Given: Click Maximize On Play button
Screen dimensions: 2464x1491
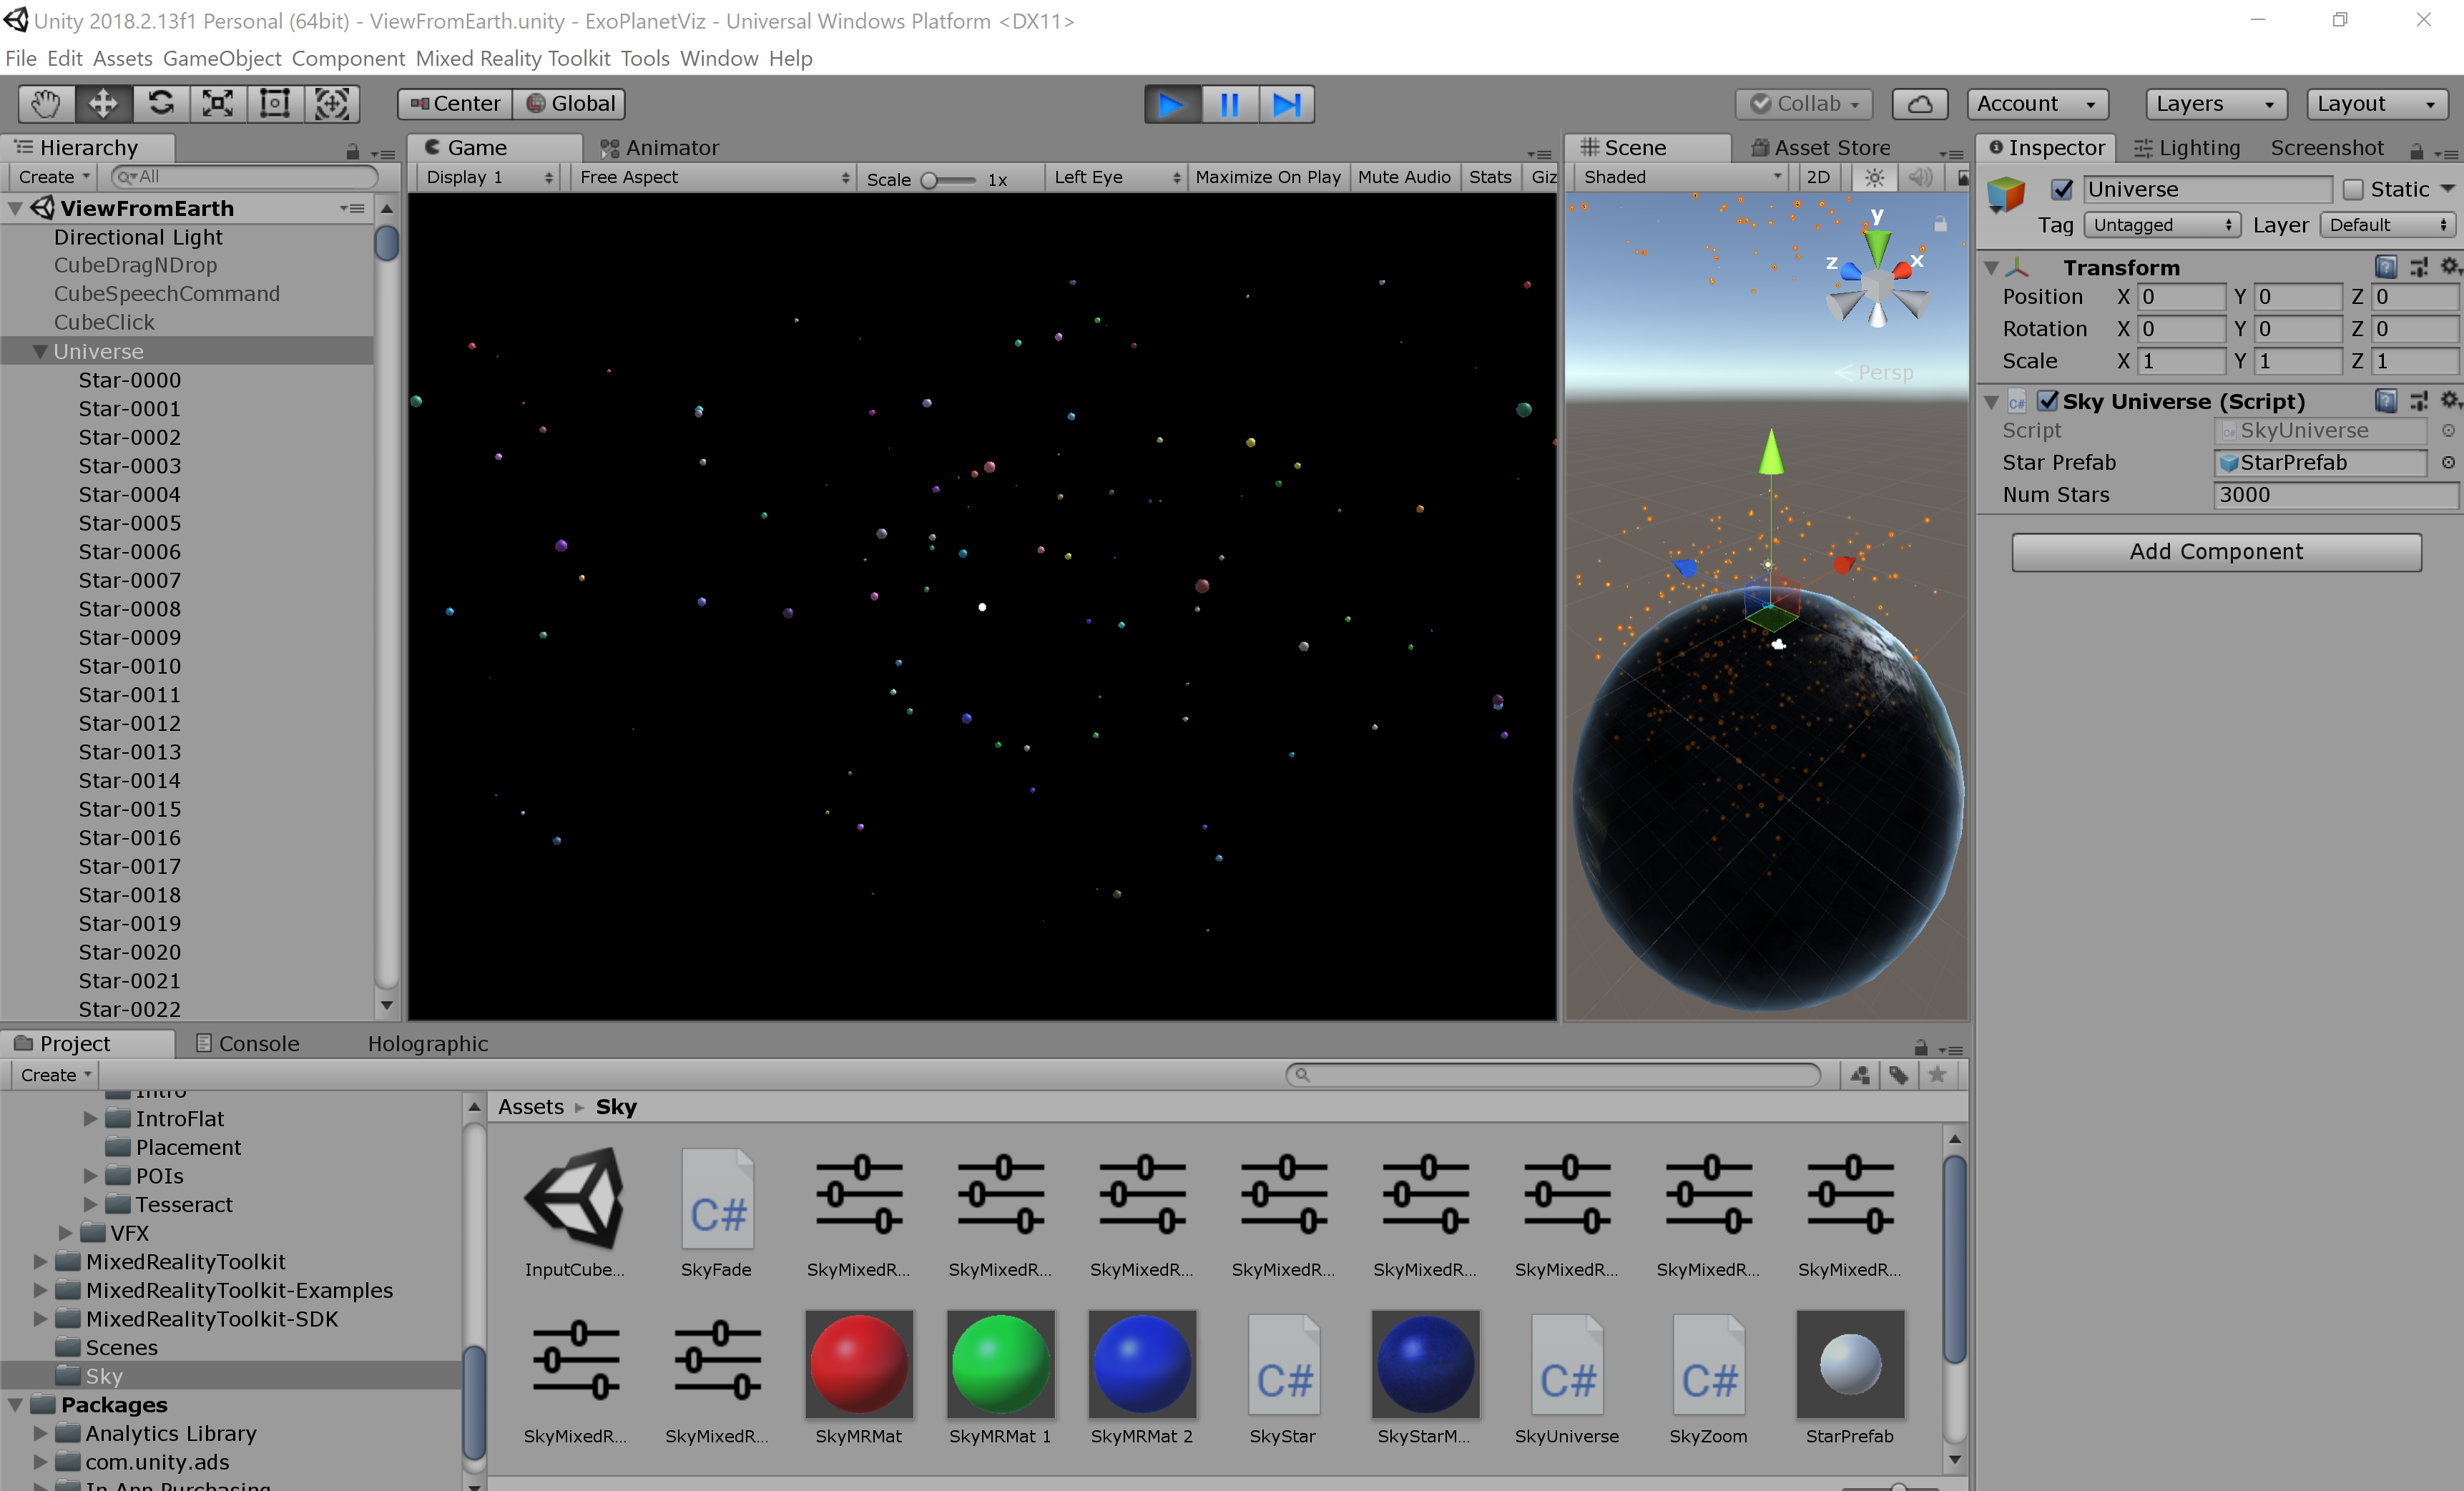Looking at the screenshot, I should tap(1267, 178).
